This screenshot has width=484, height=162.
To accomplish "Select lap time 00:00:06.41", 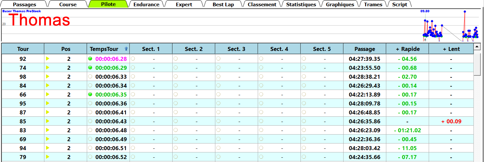I will tap(111, 112).
